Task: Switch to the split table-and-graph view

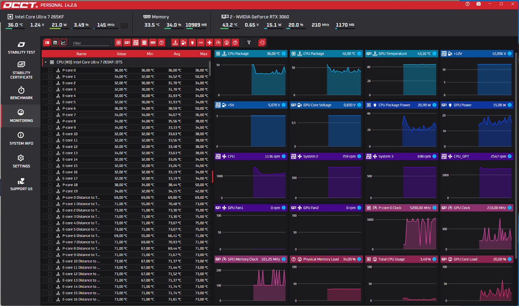Action: (x=47, y=42)
